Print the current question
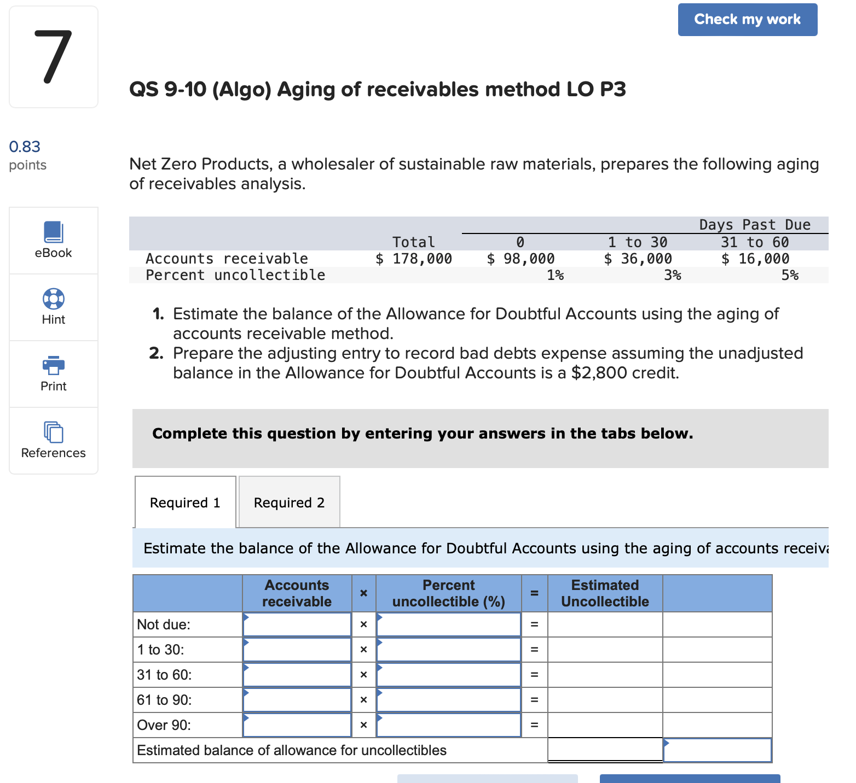 pos(53,374)
